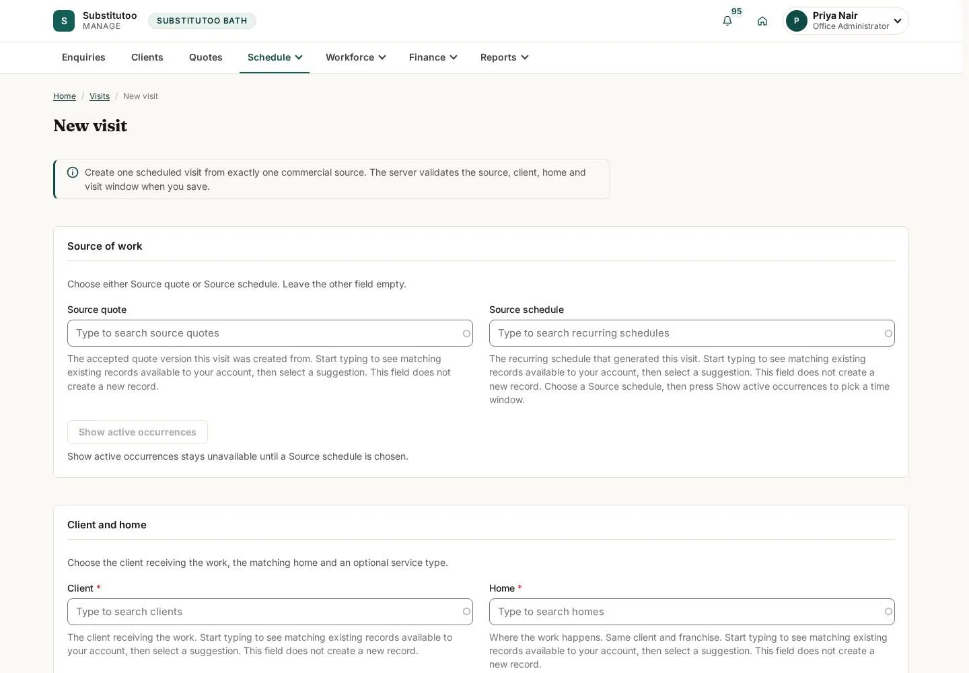This screenshot has height=673, width=969.
Task: Click the green Substitutoo S logo
Action: tap(64, 21)
